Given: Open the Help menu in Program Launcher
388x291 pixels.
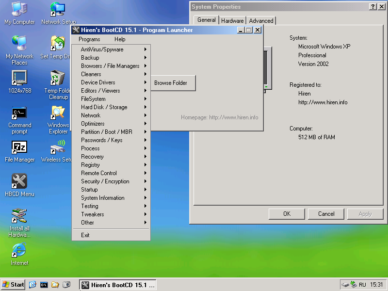Looking at the screenshot, I should (x=120, y=39).
